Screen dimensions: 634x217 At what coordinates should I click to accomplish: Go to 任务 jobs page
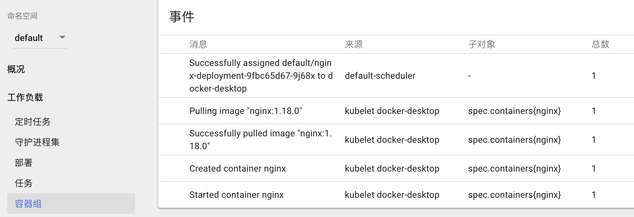[24, 183]
